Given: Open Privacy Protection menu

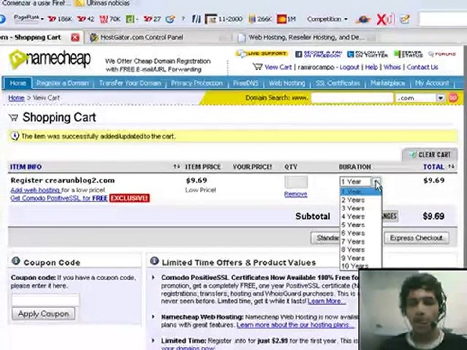Looking at the screenshot, I should [x=197, y=83].
